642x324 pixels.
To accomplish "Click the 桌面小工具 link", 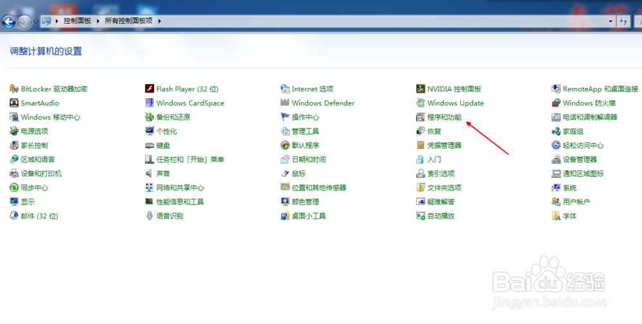I will click(x=309, y=216).
